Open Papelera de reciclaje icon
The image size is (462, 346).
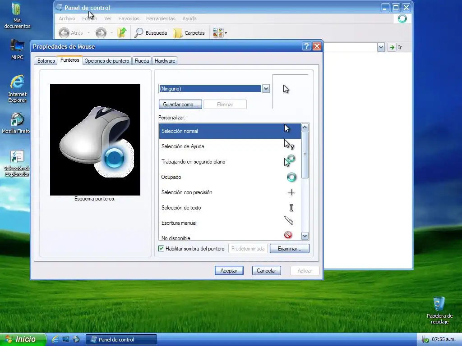point(439,310)
